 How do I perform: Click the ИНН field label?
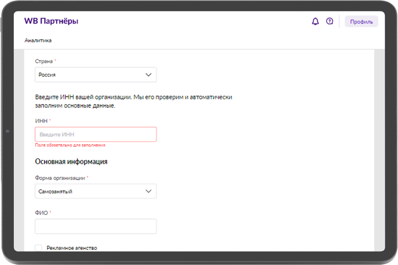click(41, 120)
